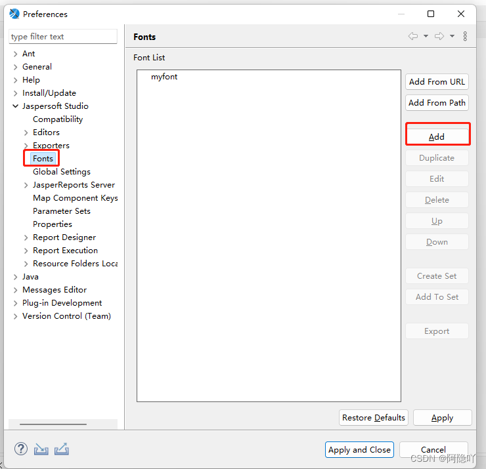Click the Import preferences icon

[x=41, y=449]
